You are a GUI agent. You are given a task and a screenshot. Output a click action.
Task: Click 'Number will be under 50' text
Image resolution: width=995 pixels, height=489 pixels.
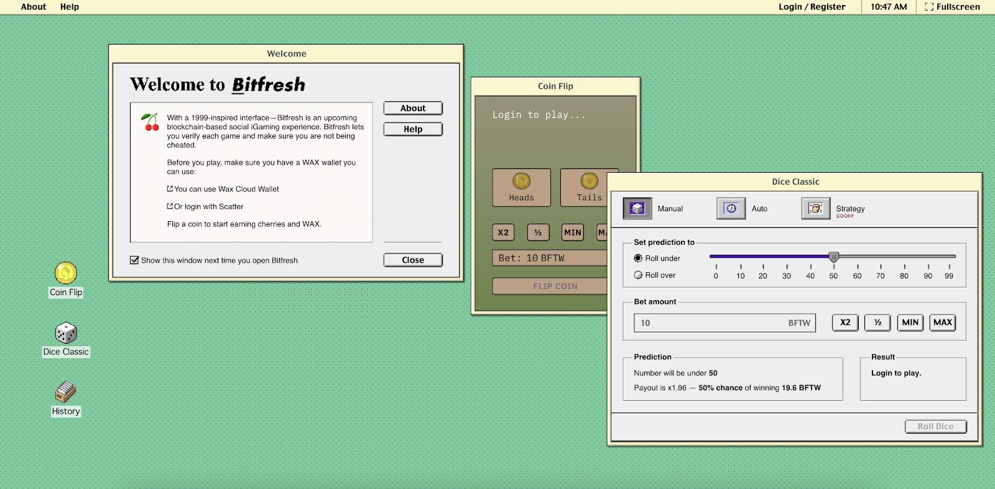[x=675, y=373]
